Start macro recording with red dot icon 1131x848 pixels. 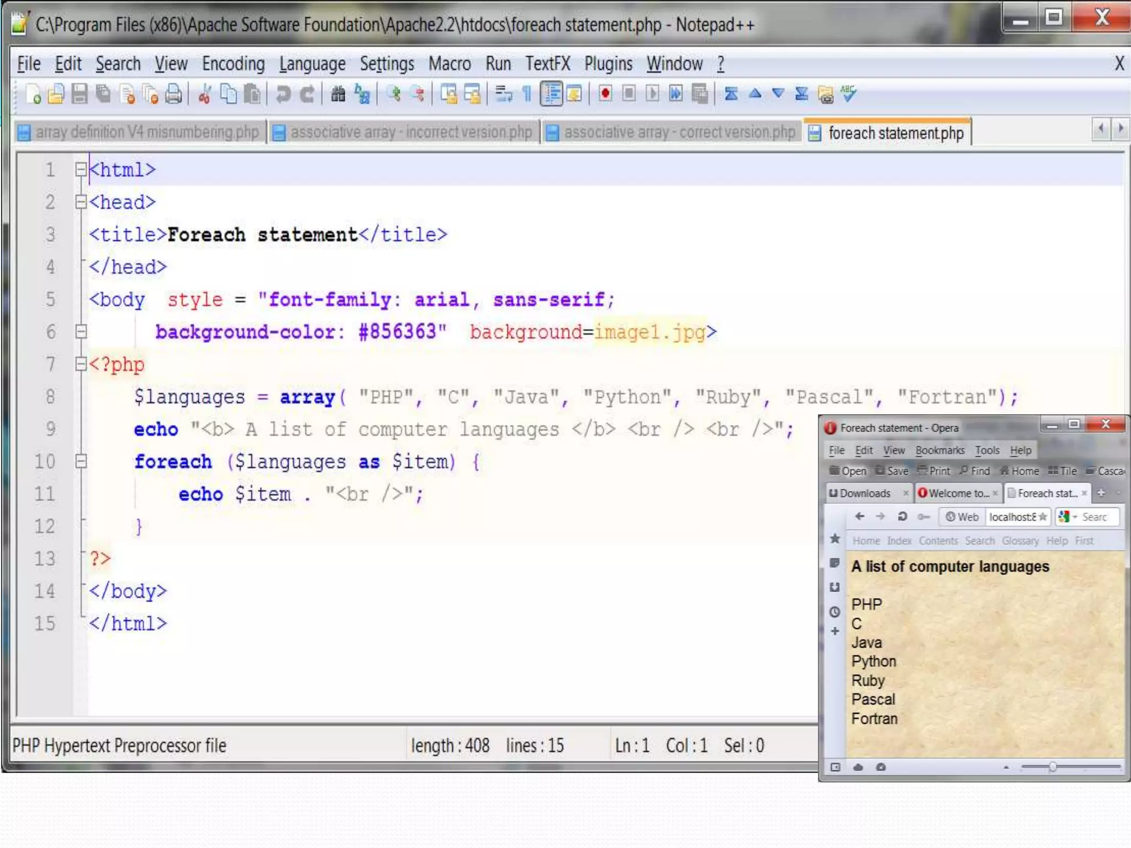pyautogui.click(x=605, y=94)
